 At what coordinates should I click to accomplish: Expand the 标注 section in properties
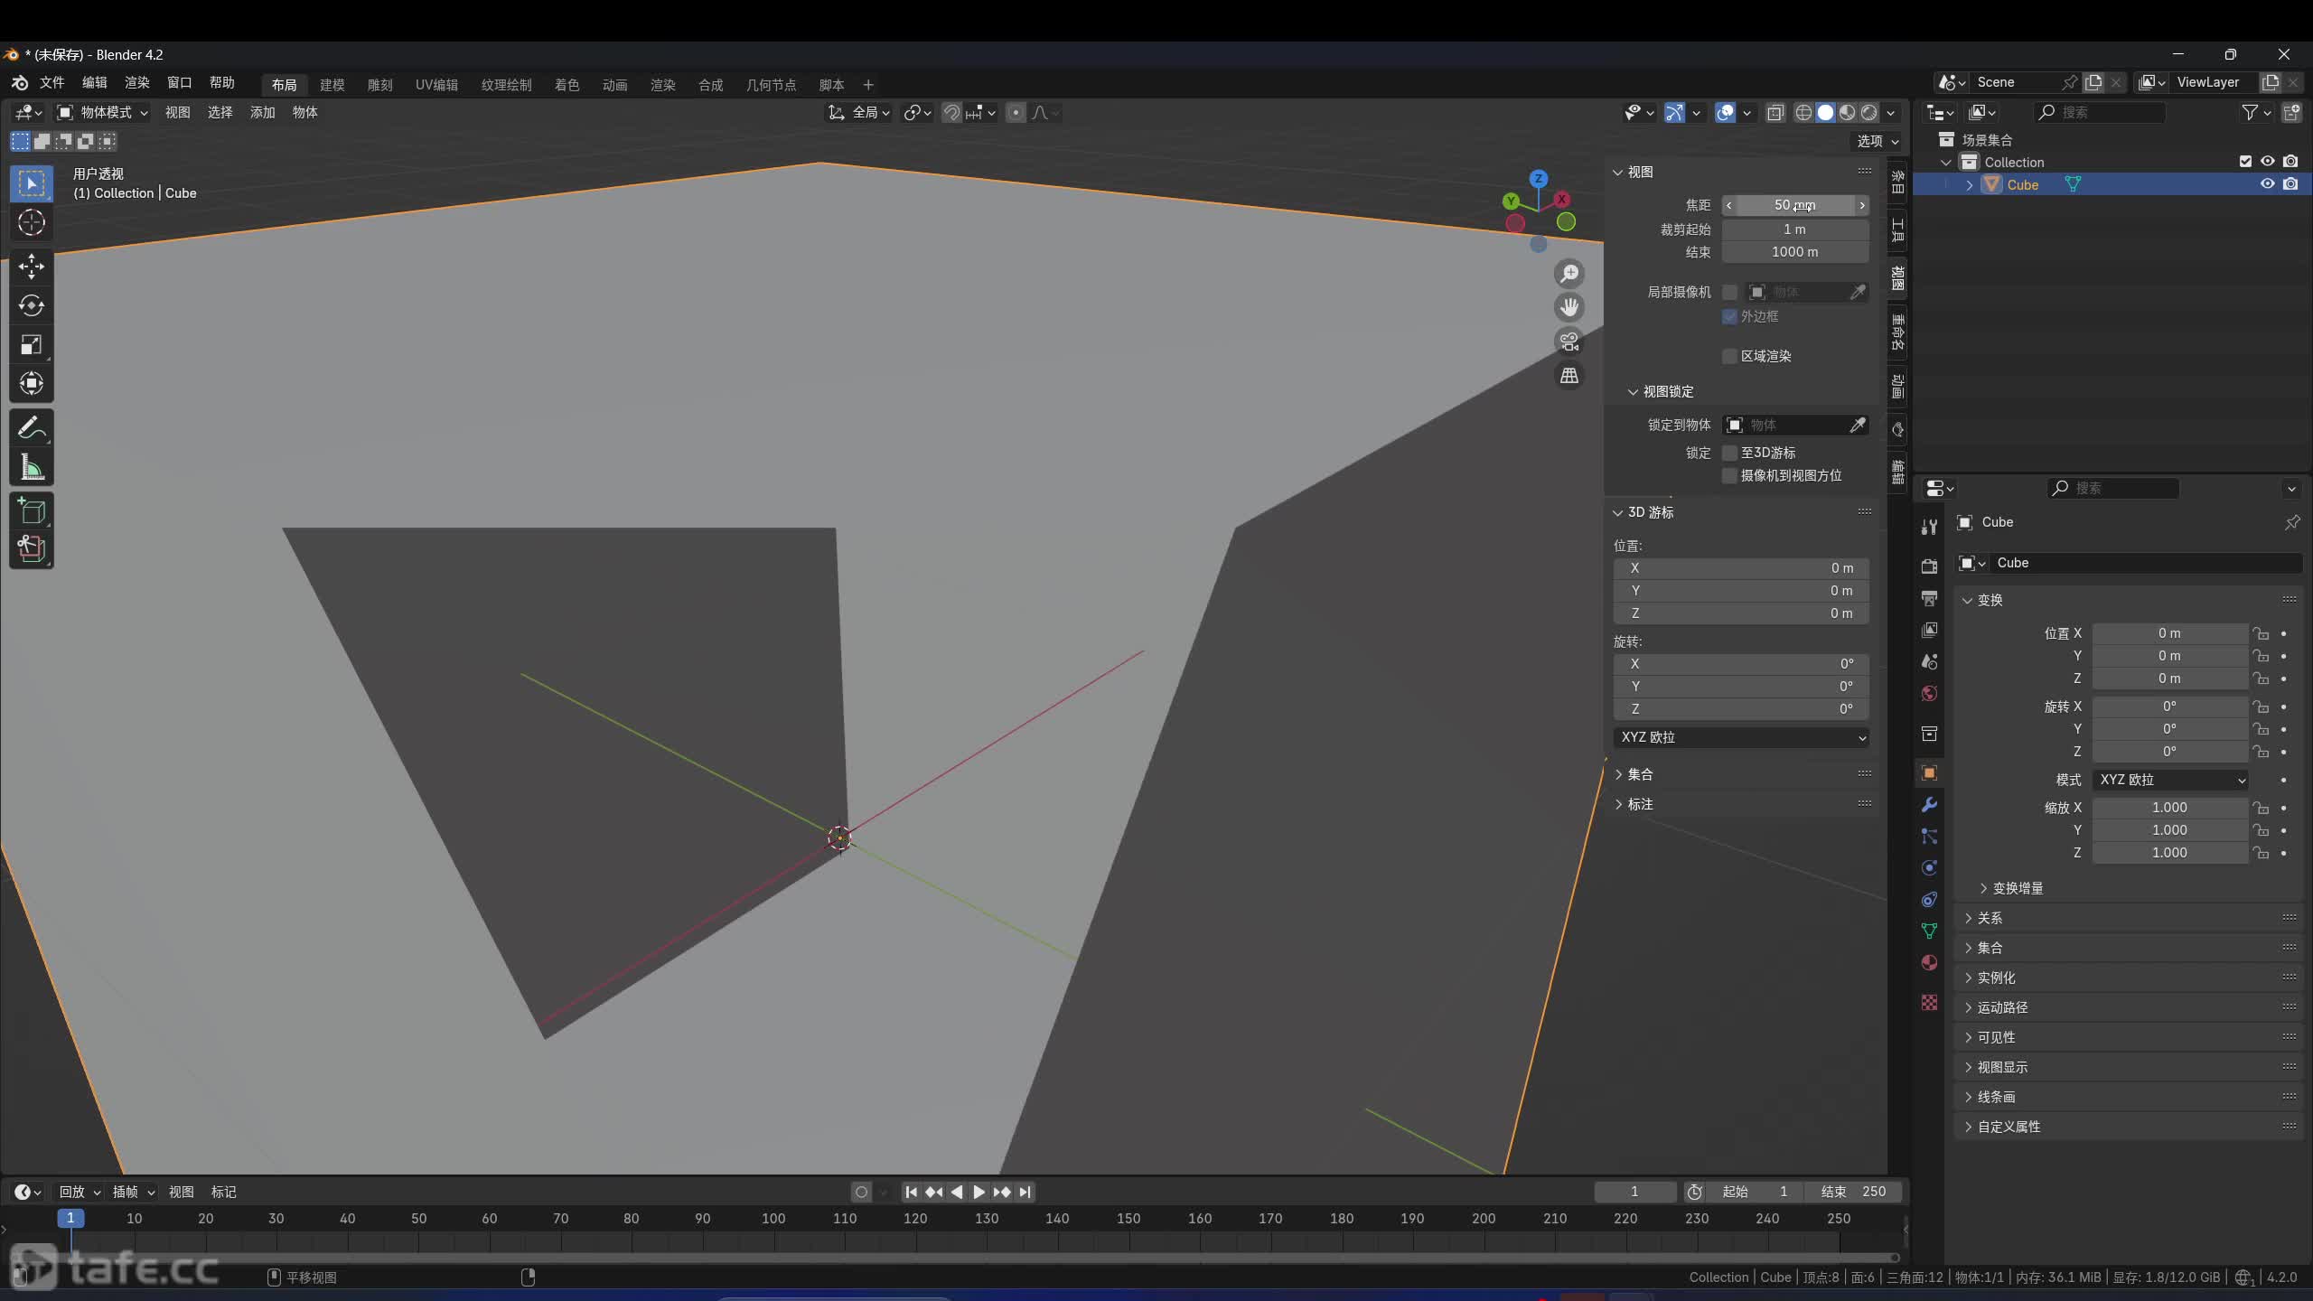[1620, 804]
